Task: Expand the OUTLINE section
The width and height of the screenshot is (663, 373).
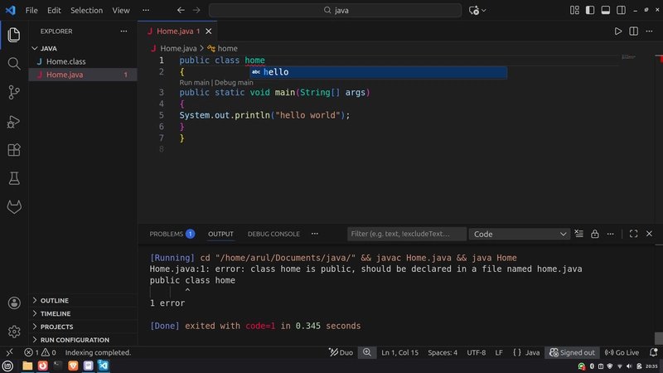Action: (54, 300)
